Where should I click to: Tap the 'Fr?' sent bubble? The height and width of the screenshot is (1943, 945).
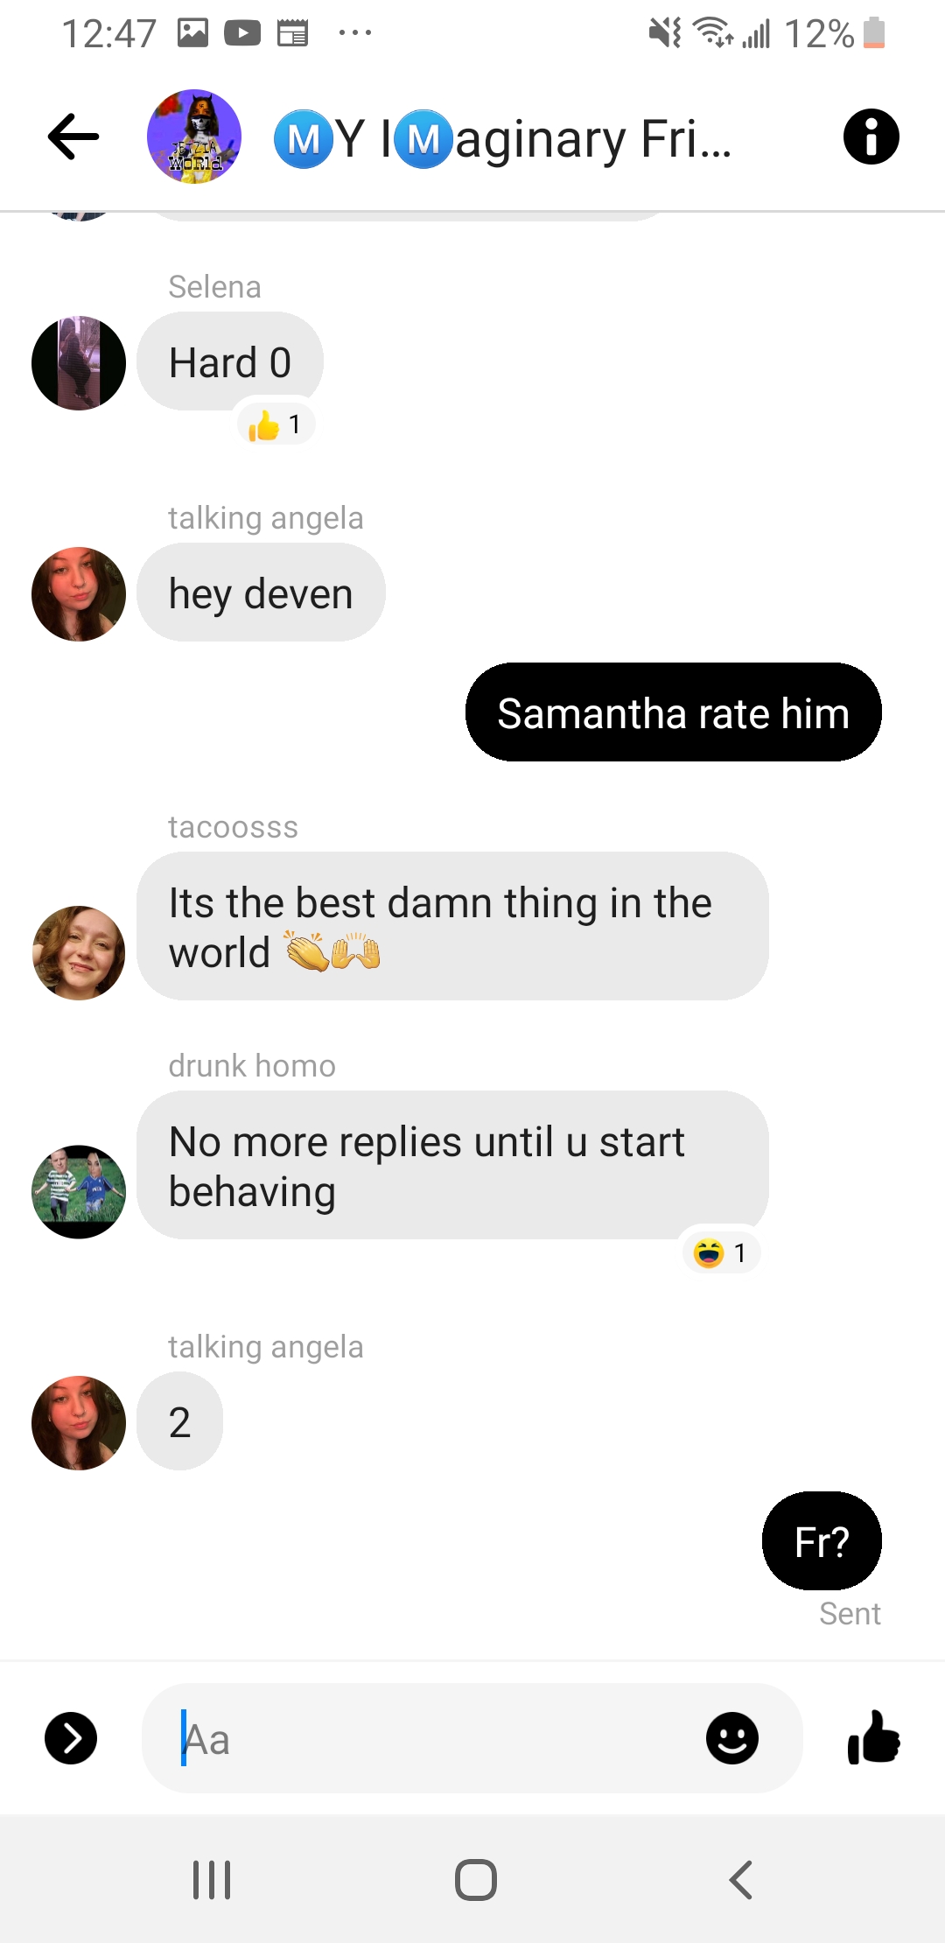pos(822,1541)
